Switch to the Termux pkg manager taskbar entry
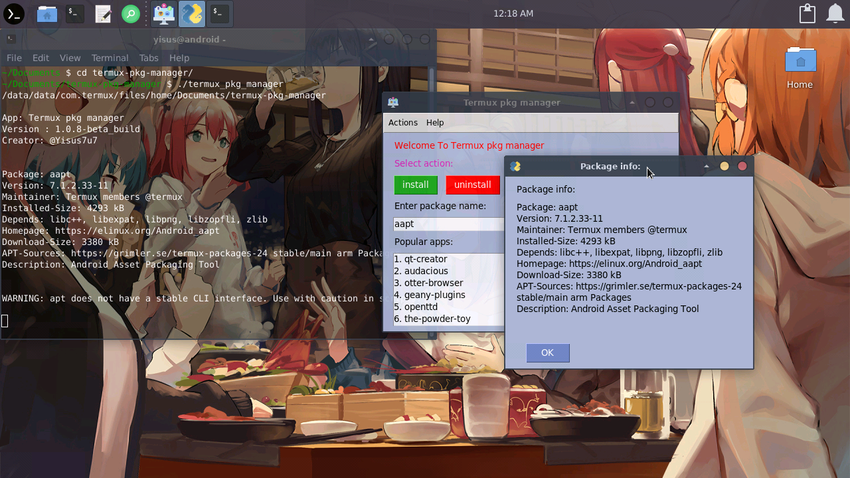This screenshot has height=478, width=850. click(x=163, y=13)
